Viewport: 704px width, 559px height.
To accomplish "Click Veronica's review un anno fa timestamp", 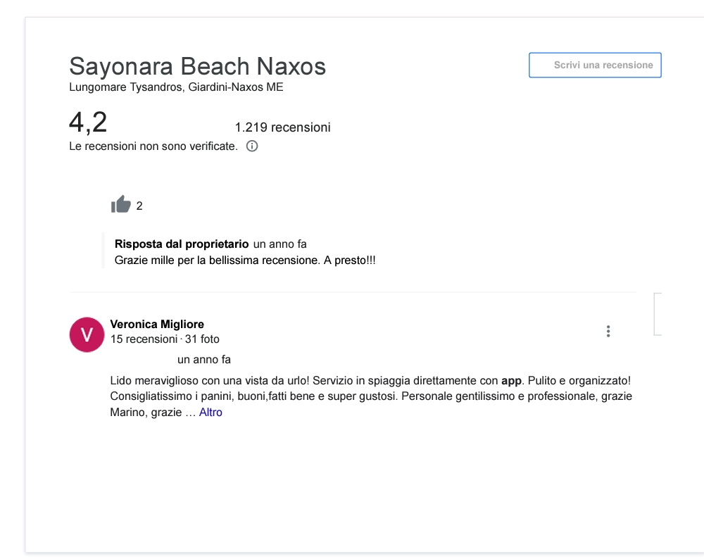I will point(204,360).
